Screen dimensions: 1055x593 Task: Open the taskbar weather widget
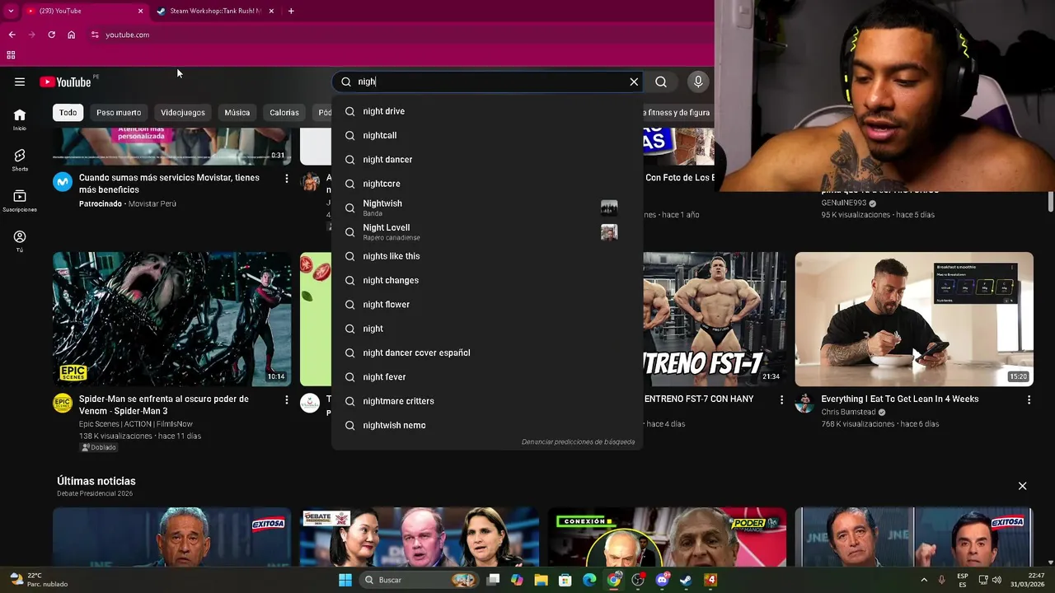click(40, 580)
